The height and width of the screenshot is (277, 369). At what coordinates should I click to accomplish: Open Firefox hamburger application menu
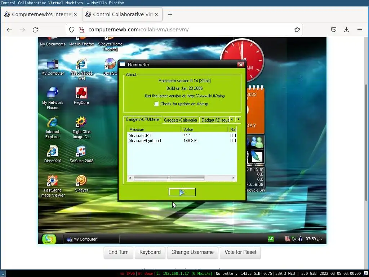359,30
